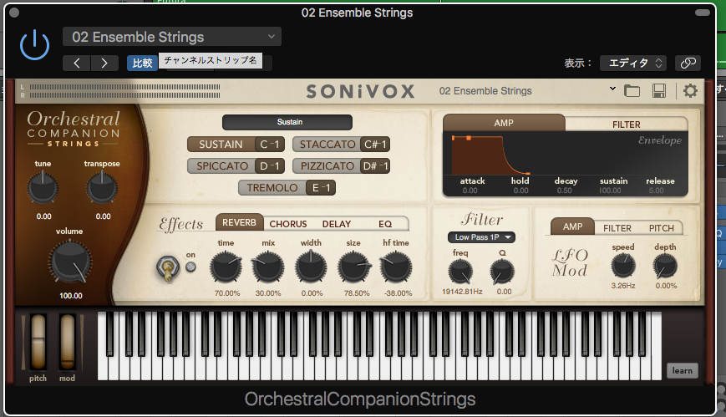This screenshot has width=726, height=417.
Task: Click the envelope sustain value 100.00
Action: [610, 191]
